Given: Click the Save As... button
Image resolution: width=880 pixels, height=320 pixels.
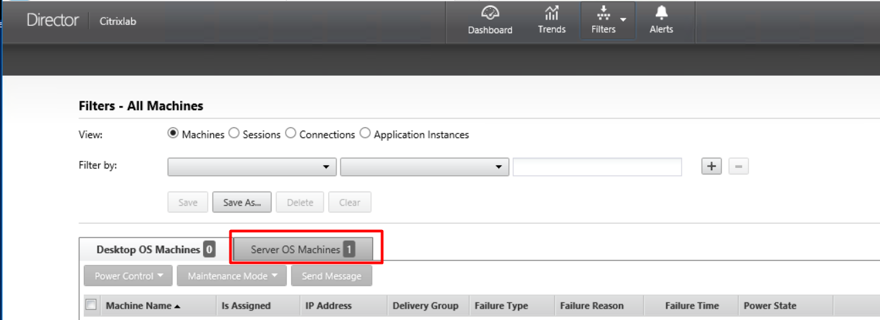Looking at the screenshot, I should [x=241, y=202].
